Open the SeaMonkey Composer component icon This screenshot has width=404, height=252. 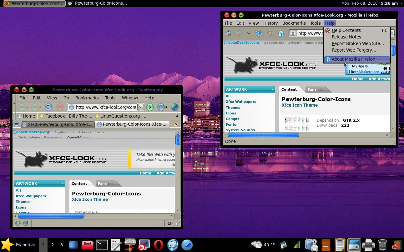click(26, 223)
